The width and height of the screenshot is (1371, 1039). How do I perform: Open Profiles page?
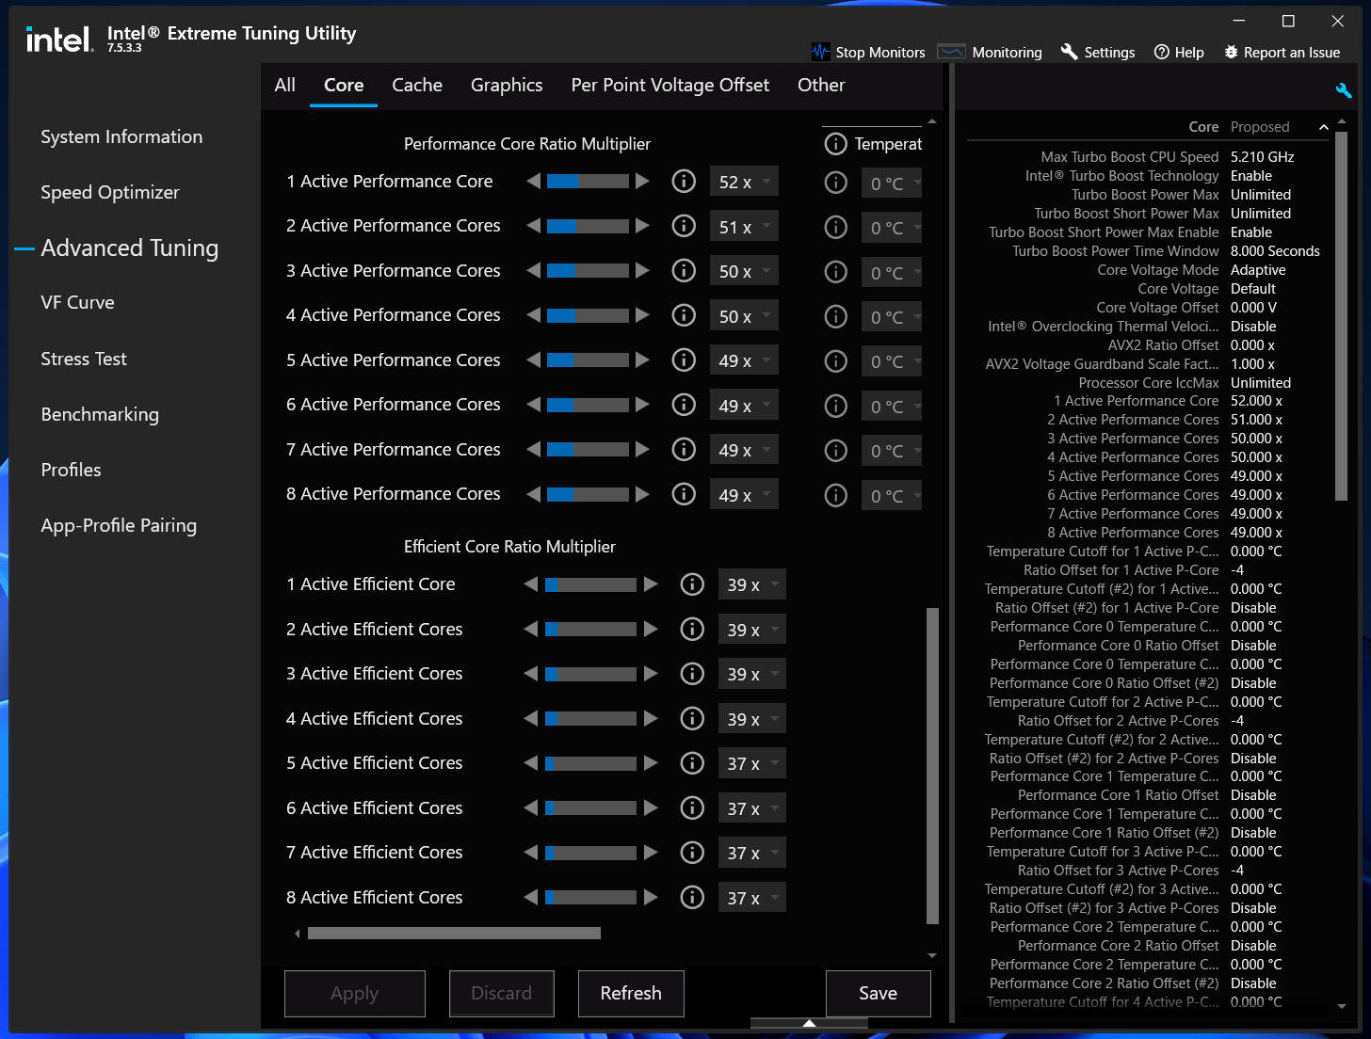tap(71, 470)
